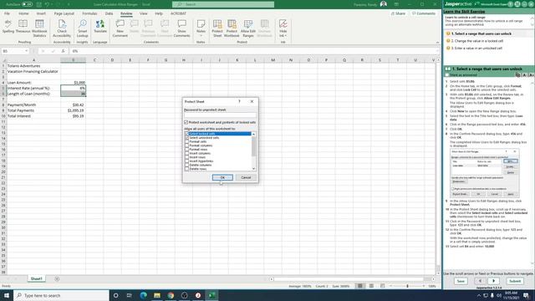This screenshot has height=301, width=535.
Task: Click Save in the Jasperactive panel
Action: pos(461,281)
